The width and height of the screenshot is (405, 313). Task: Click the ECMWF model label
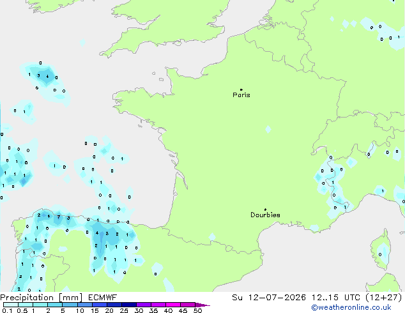(x=103, y=298)
